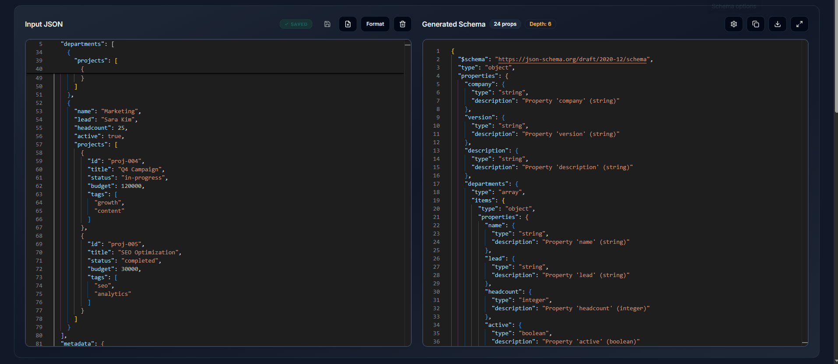Click the "metadata" key in input JSON
This screenshot has height=364, width=838.
tap(77, 344)
